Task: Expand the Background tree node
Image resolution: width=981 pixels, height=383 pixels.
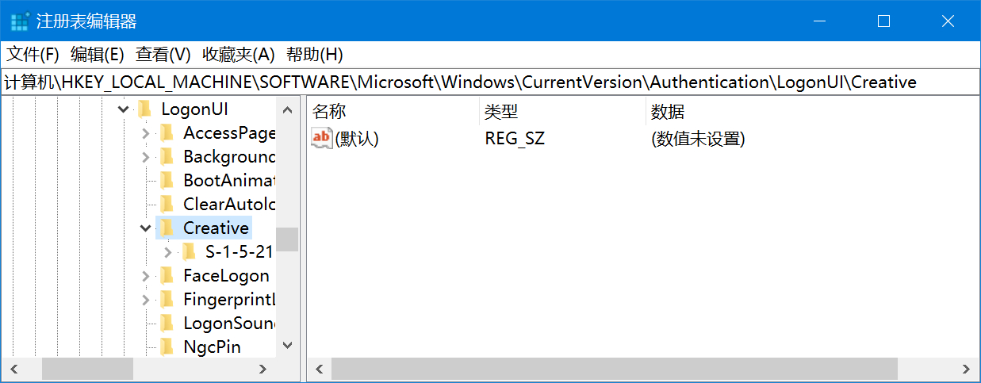Action: (x=145, y=157)
